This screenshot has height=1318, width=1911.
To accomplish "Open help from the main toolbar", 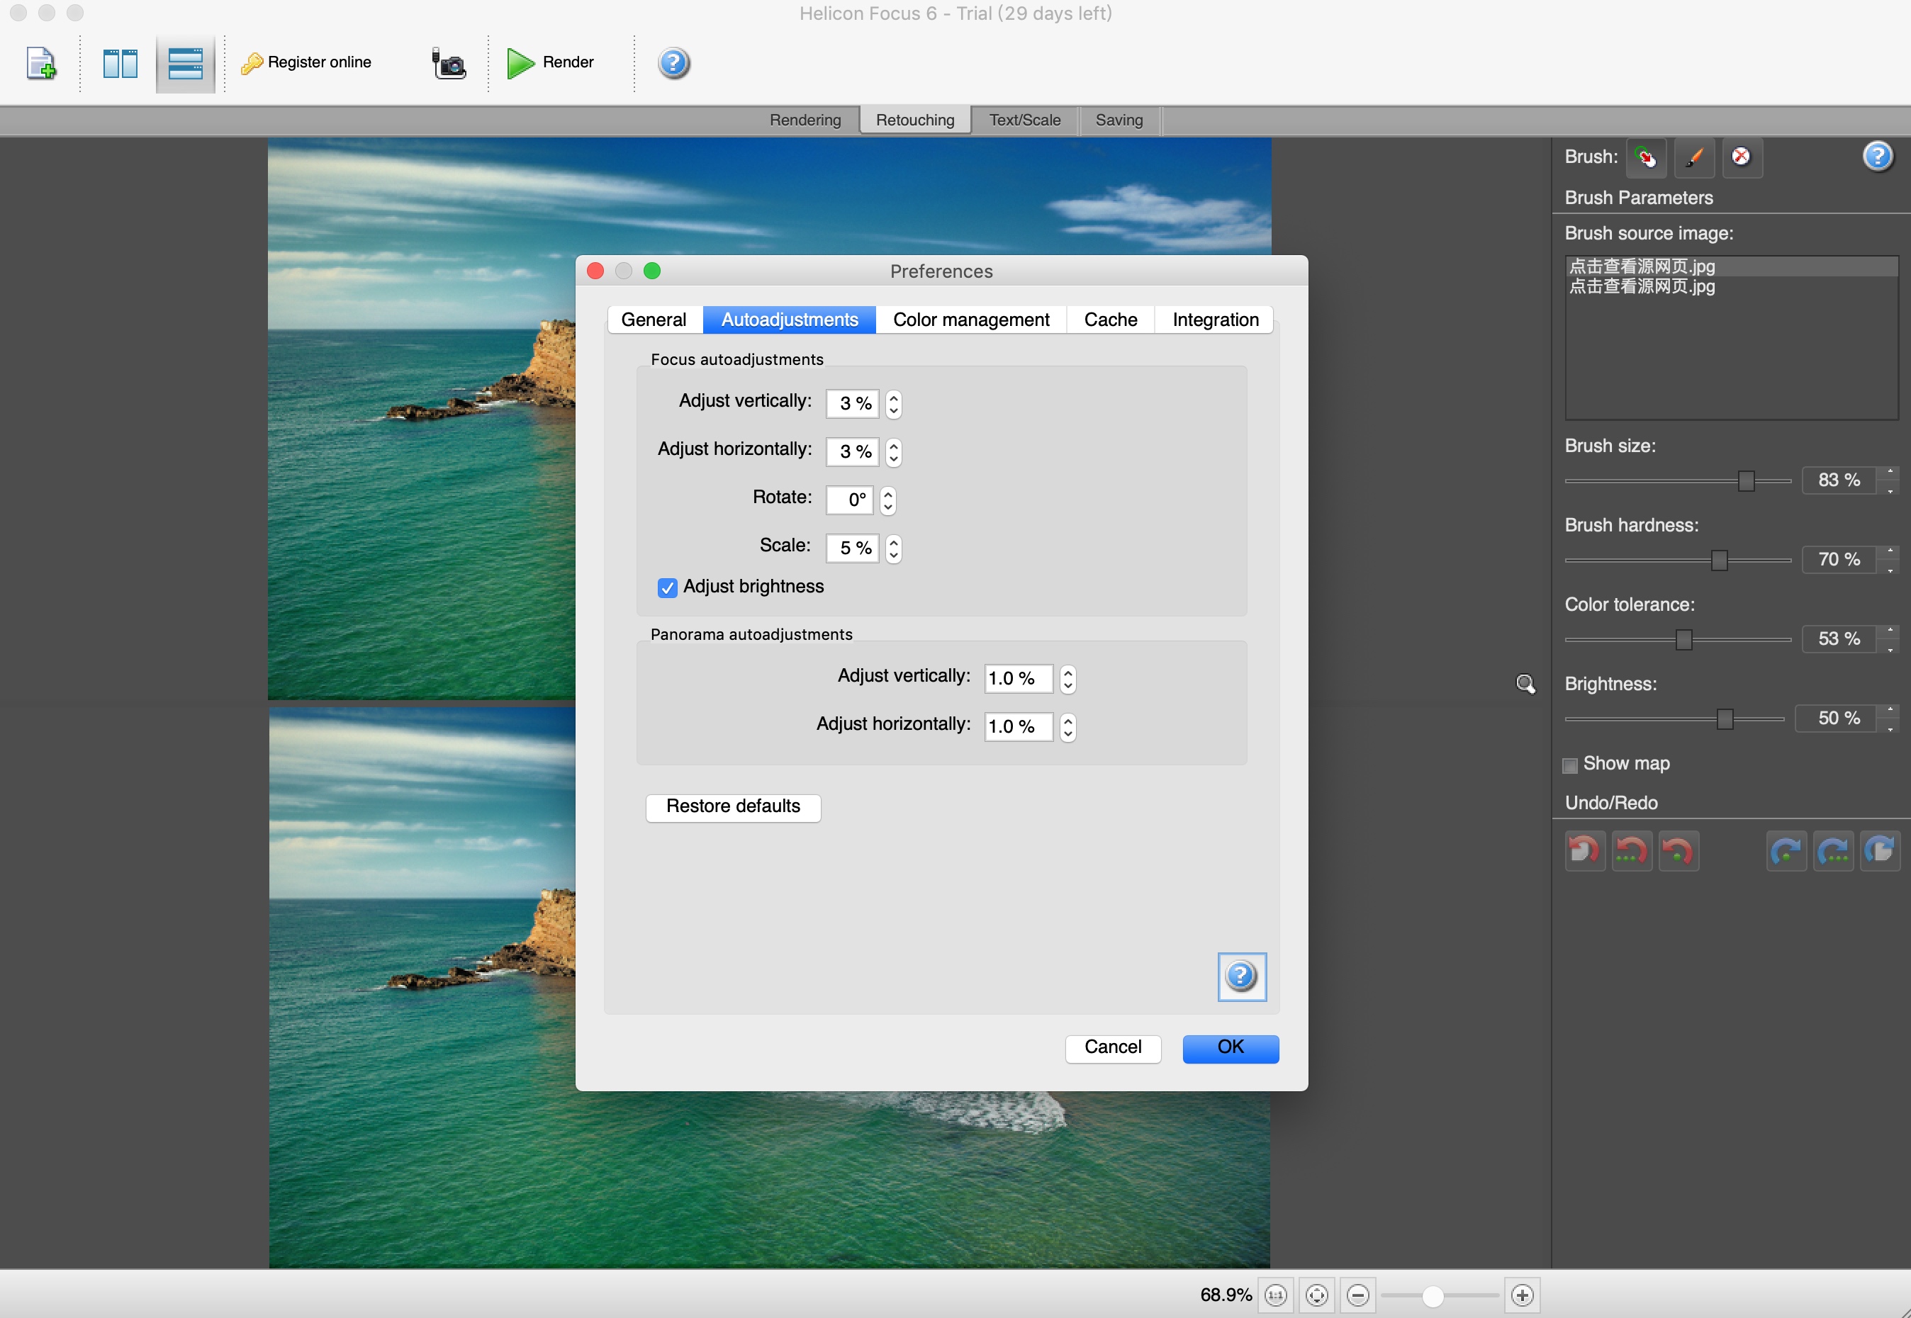I will click(674, 64).
